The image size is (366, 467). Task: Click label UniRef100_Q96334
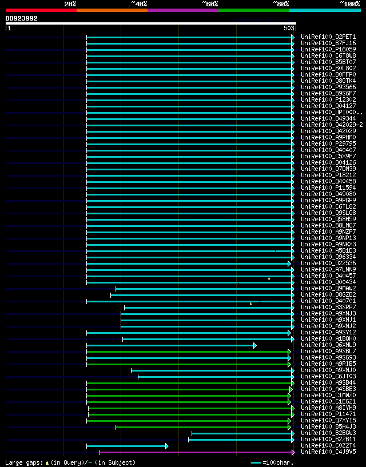pos(328,257)
